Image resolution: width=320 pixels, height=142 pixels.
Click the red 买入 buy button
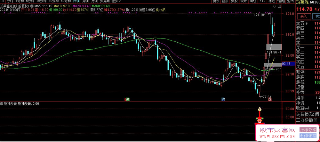[304, 16]
